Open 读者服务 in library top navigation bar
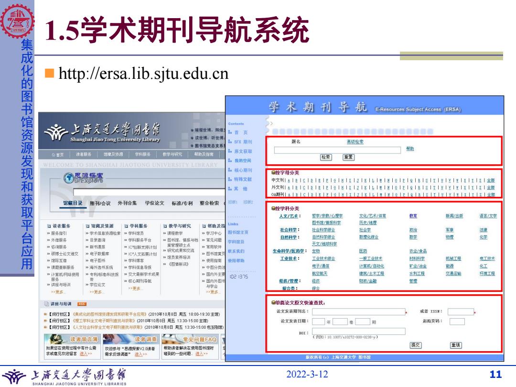 [84, 154]
